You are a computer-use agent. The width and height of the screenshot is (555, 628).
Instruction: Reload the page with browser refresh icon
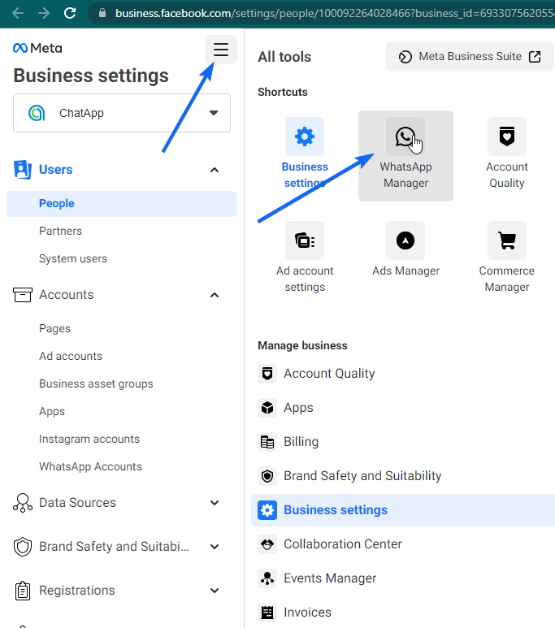coord(70,13)
